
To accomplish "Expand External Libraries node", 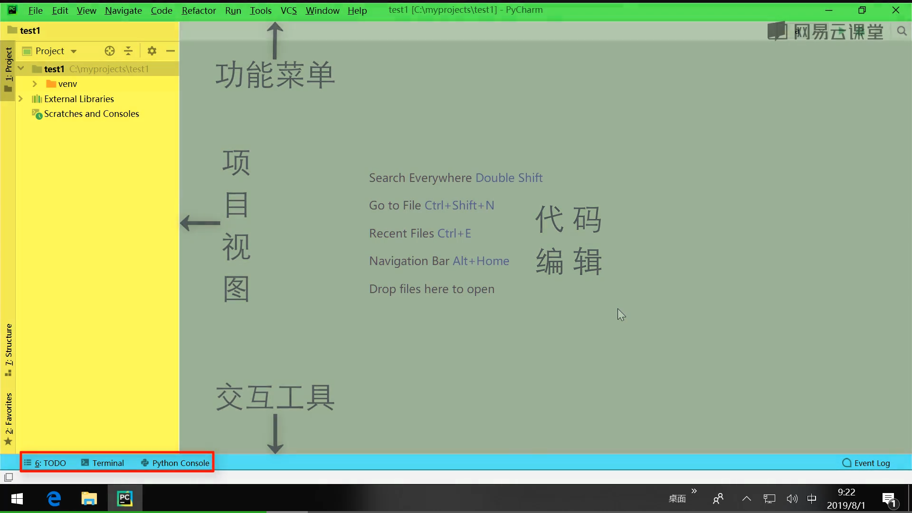I will (20, 99).
